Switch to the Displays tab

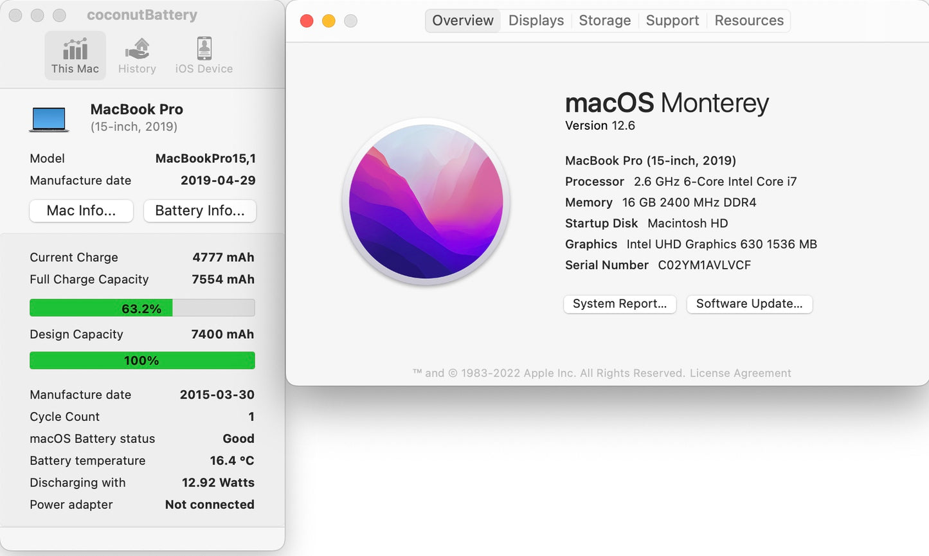point(536,20)
